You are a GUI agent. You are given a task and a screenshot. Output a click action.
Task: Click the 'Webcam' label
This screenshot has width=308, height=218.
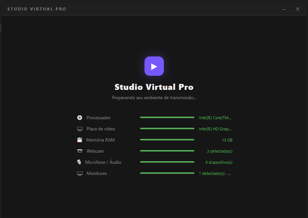[95, 151]
